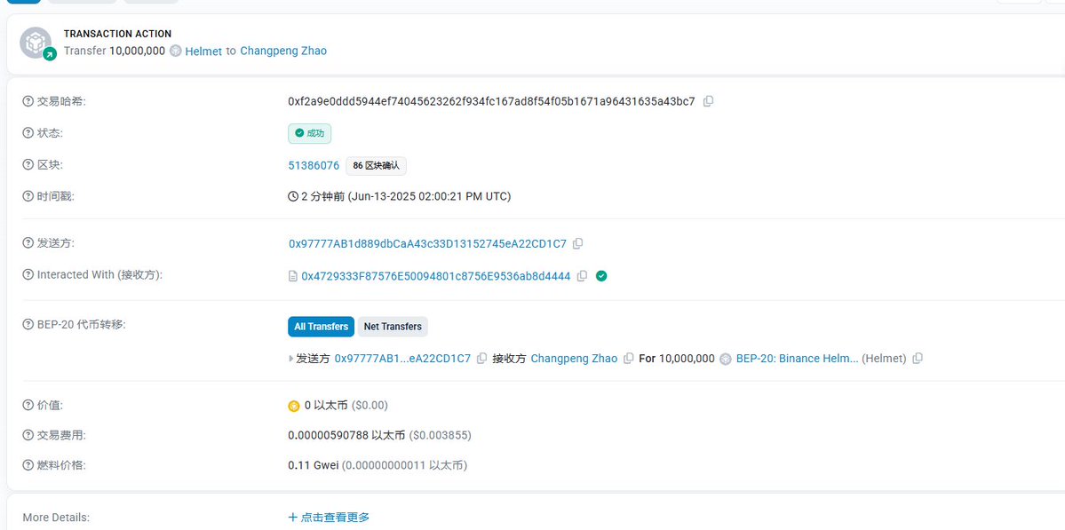Viewport: 1065px width, 530px height.
Task: Switch to All Transfers view
Action: point(322,327)
